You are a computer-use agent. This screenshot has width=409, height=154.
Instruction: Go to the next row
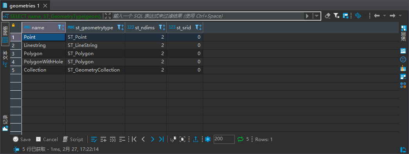(x=153, y=140)
